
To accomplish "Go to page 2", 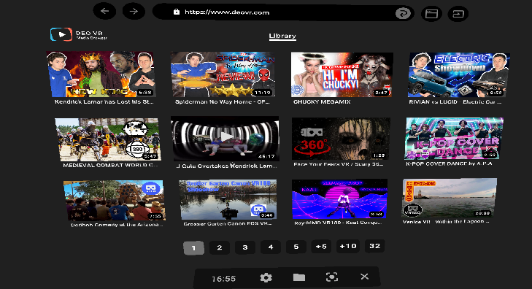I will [220, 247].
